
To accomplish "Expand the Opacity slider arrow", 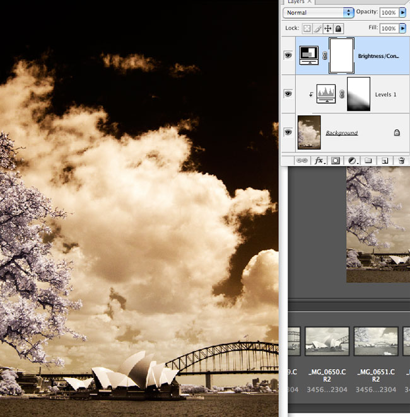I will click(x=402, y=13).
